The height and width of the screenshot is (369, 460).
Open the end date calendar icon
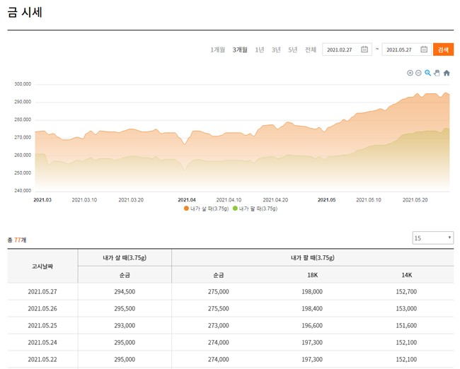point(424,49)
